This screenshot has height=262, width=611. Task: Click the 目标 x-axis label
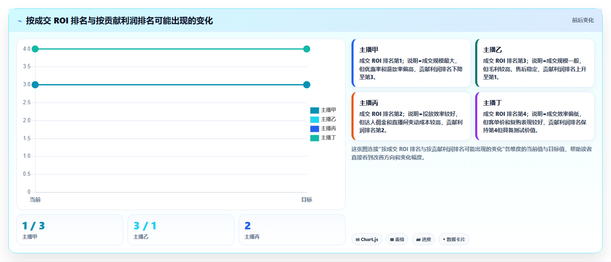[307, 200]
